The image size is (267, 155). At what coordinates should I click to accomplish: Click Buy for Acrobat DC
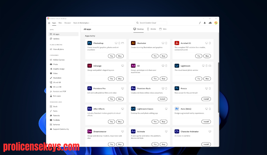[x=207, y=56]
